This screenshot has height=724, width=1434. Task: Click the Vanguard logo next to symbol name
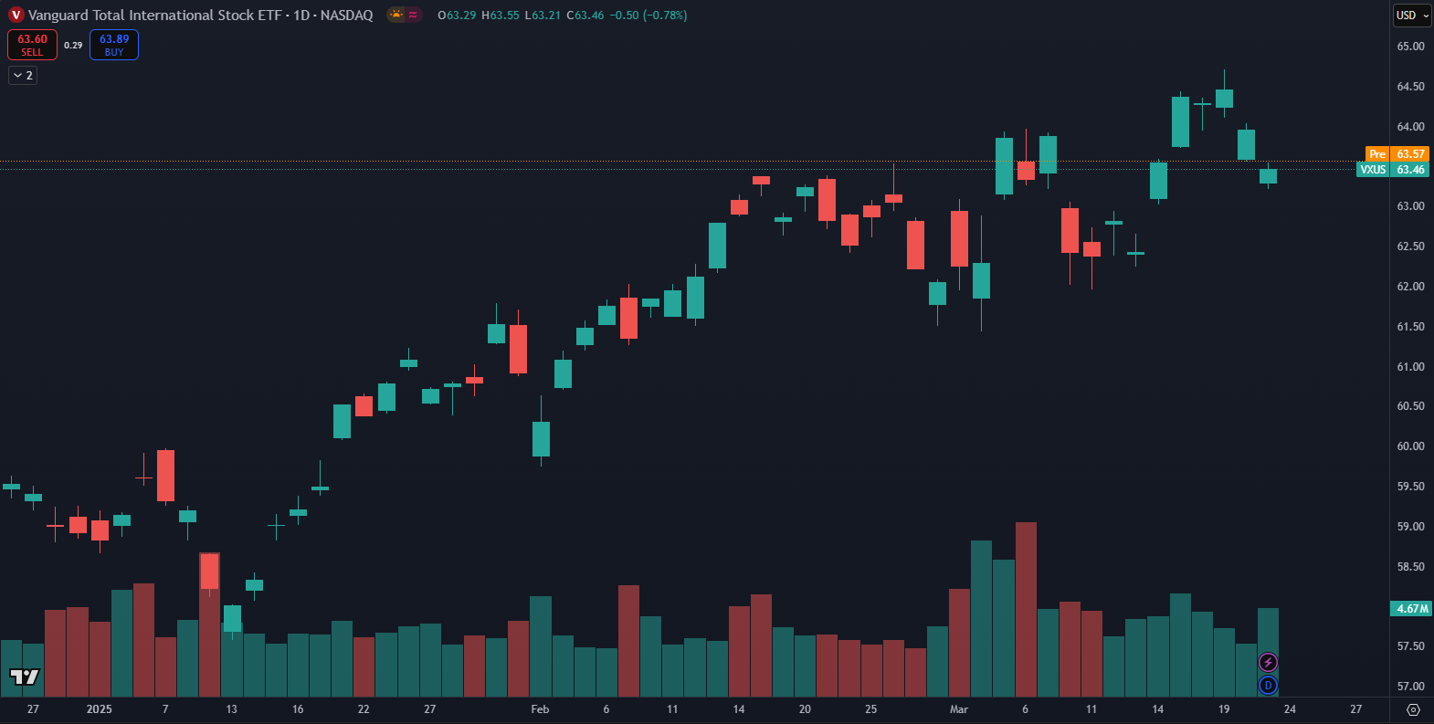pos(16,15)
